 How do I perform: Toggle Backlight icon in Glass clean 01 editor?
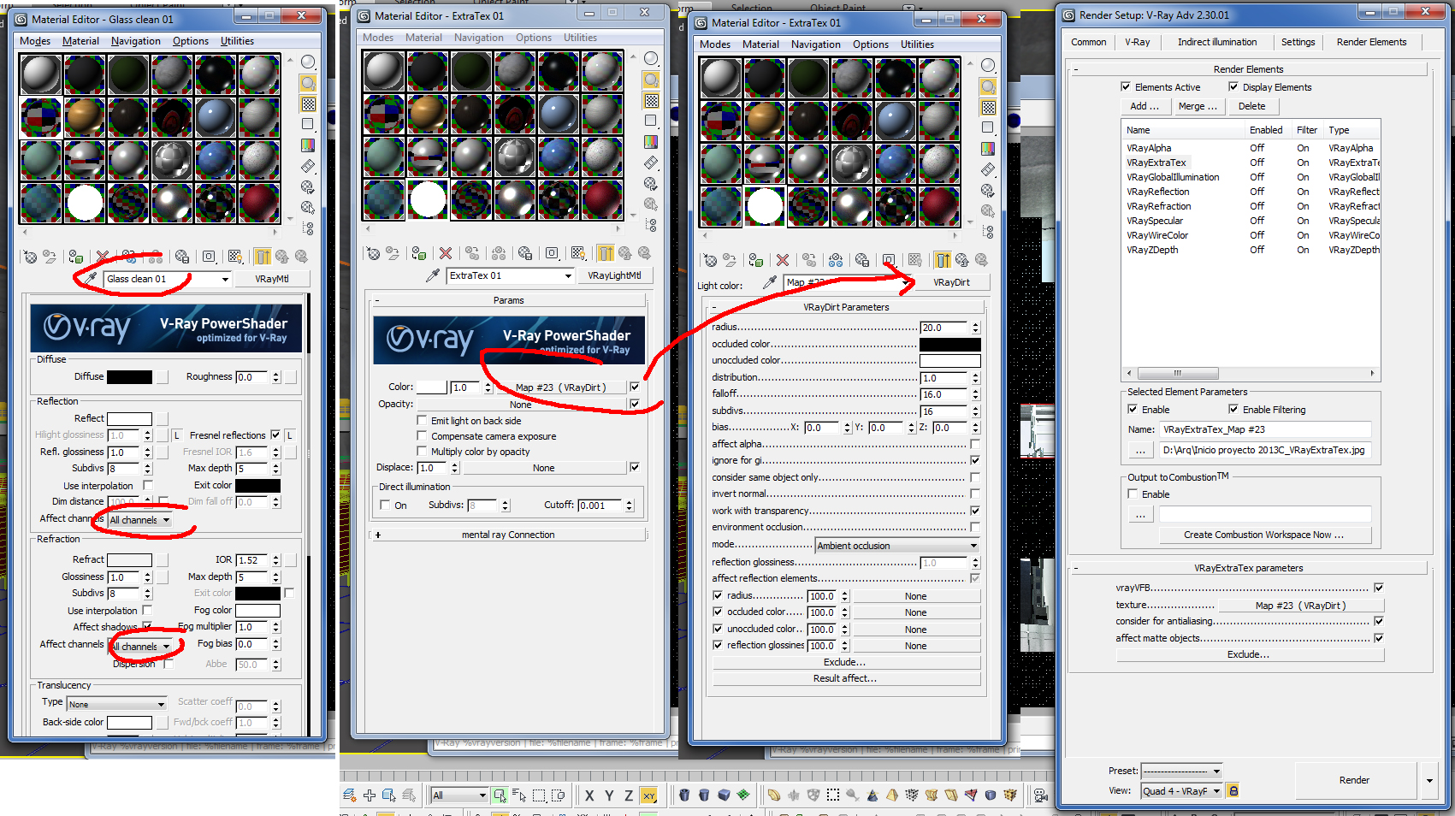click(308, 83)
